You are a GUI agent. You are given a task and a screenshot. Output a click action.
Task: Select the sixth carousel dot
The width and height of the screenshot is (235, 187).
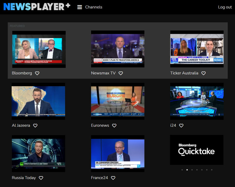[x=207, y=170]
